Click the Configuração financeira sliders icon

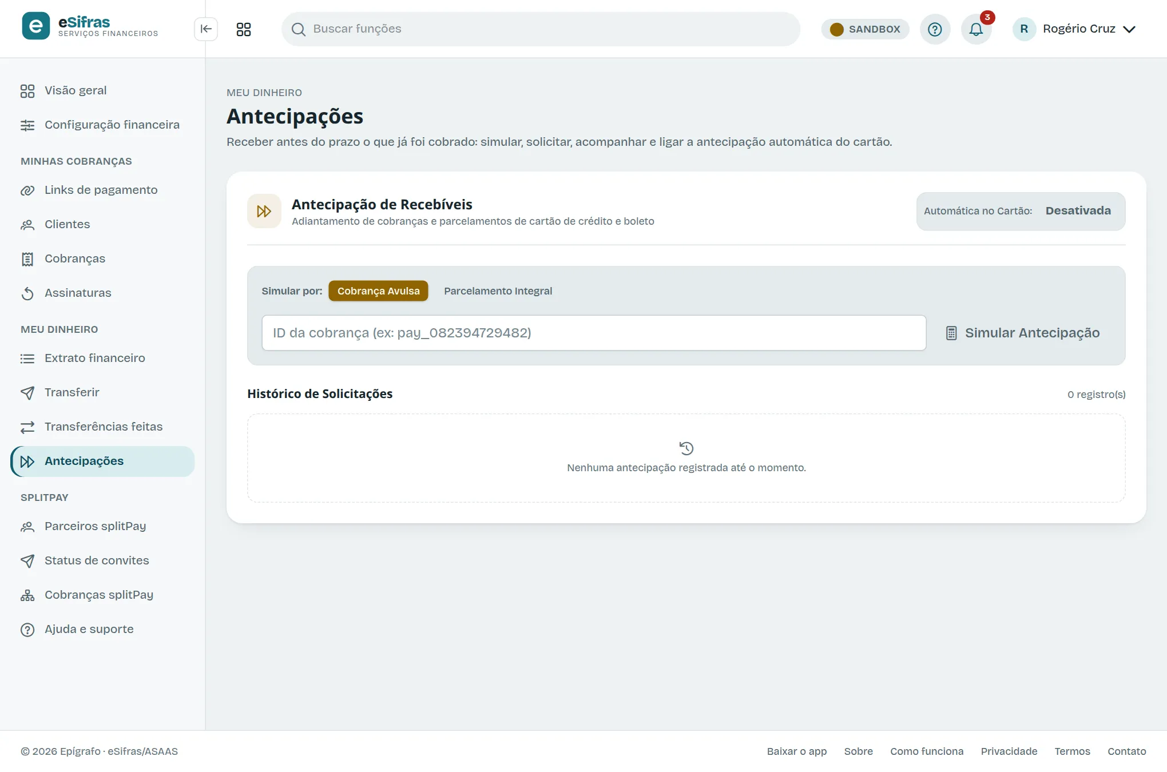coord(27,125)
